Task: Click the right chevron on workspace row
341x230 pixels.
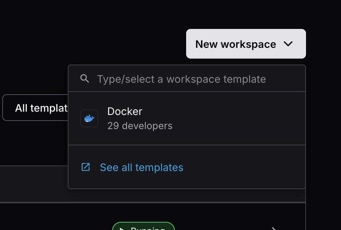Action: [x=274, y=229]
